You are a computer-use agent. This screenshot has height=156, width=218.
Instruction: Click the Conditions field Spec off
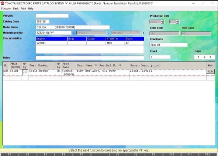tap(169, 45)
